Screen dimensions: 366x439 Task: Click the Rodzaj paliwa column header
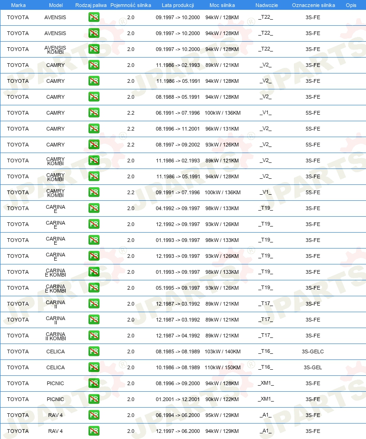pos(91,5)
